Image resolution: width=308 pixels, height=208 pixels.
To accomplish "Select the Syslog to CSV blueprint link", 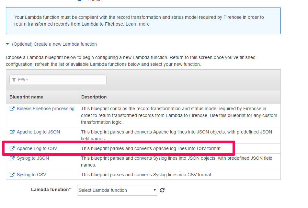I will pos(31,175).
